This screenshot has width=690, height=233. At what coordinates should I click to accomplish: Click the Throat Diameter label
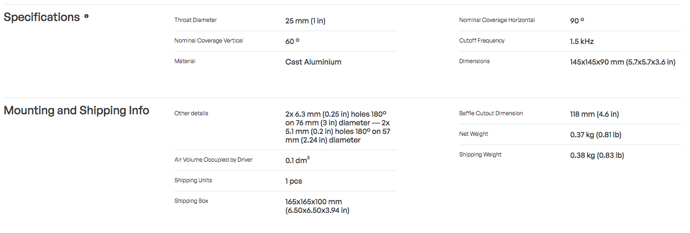click(x=195, y=20)
